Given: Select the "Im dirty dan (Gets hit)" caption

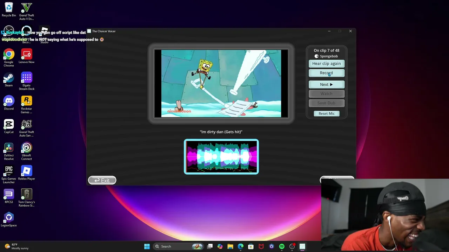Looking at the screenshot, I should pos(221,132).
